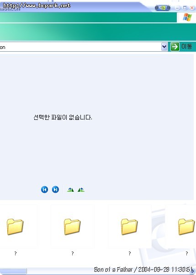Maximize the Explorer window
The height and width of the screenshot is (275, 196).
(x=185, y=8)
